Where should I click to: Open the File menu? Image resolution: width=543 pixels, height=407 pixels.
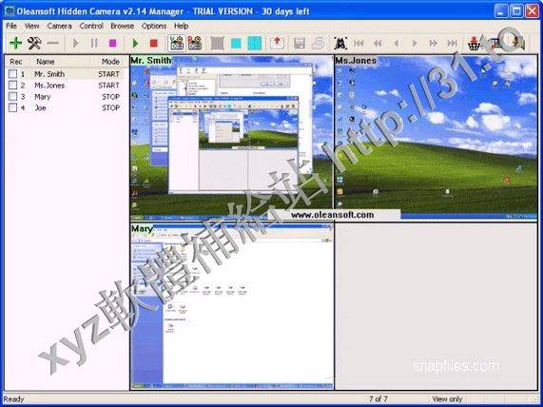click(11, 26)
